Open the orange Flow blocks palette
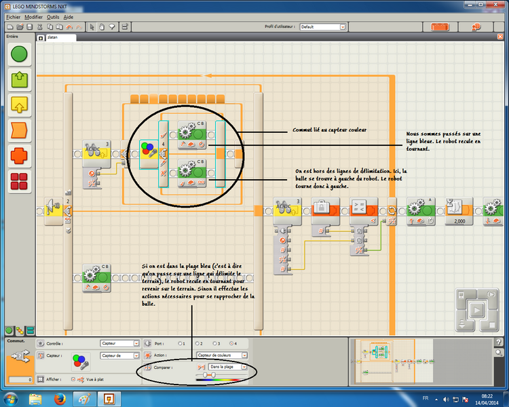This screenshot has height=407, width=509. (x=19, y=130)
